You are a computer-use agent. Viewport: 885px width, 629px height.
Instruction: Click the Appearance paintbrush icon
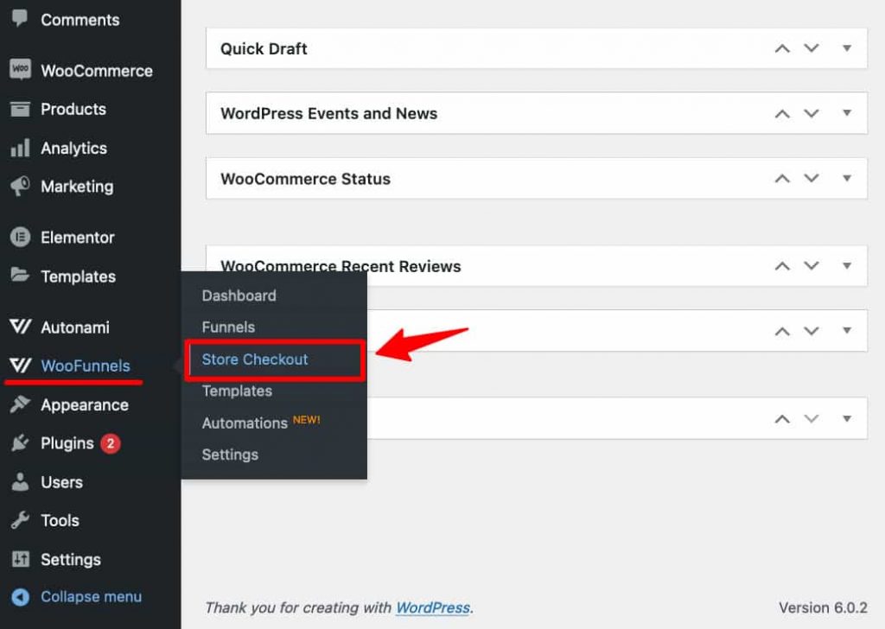21,403
